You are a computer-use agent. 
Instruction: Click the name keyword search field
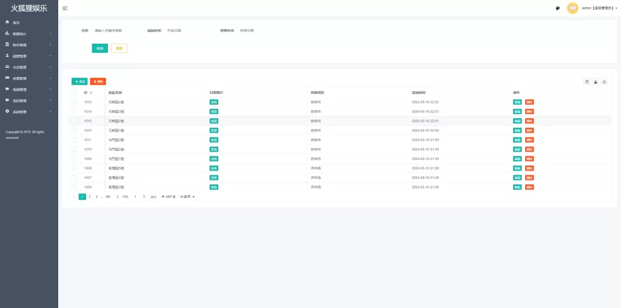click(x=115, y=30)
